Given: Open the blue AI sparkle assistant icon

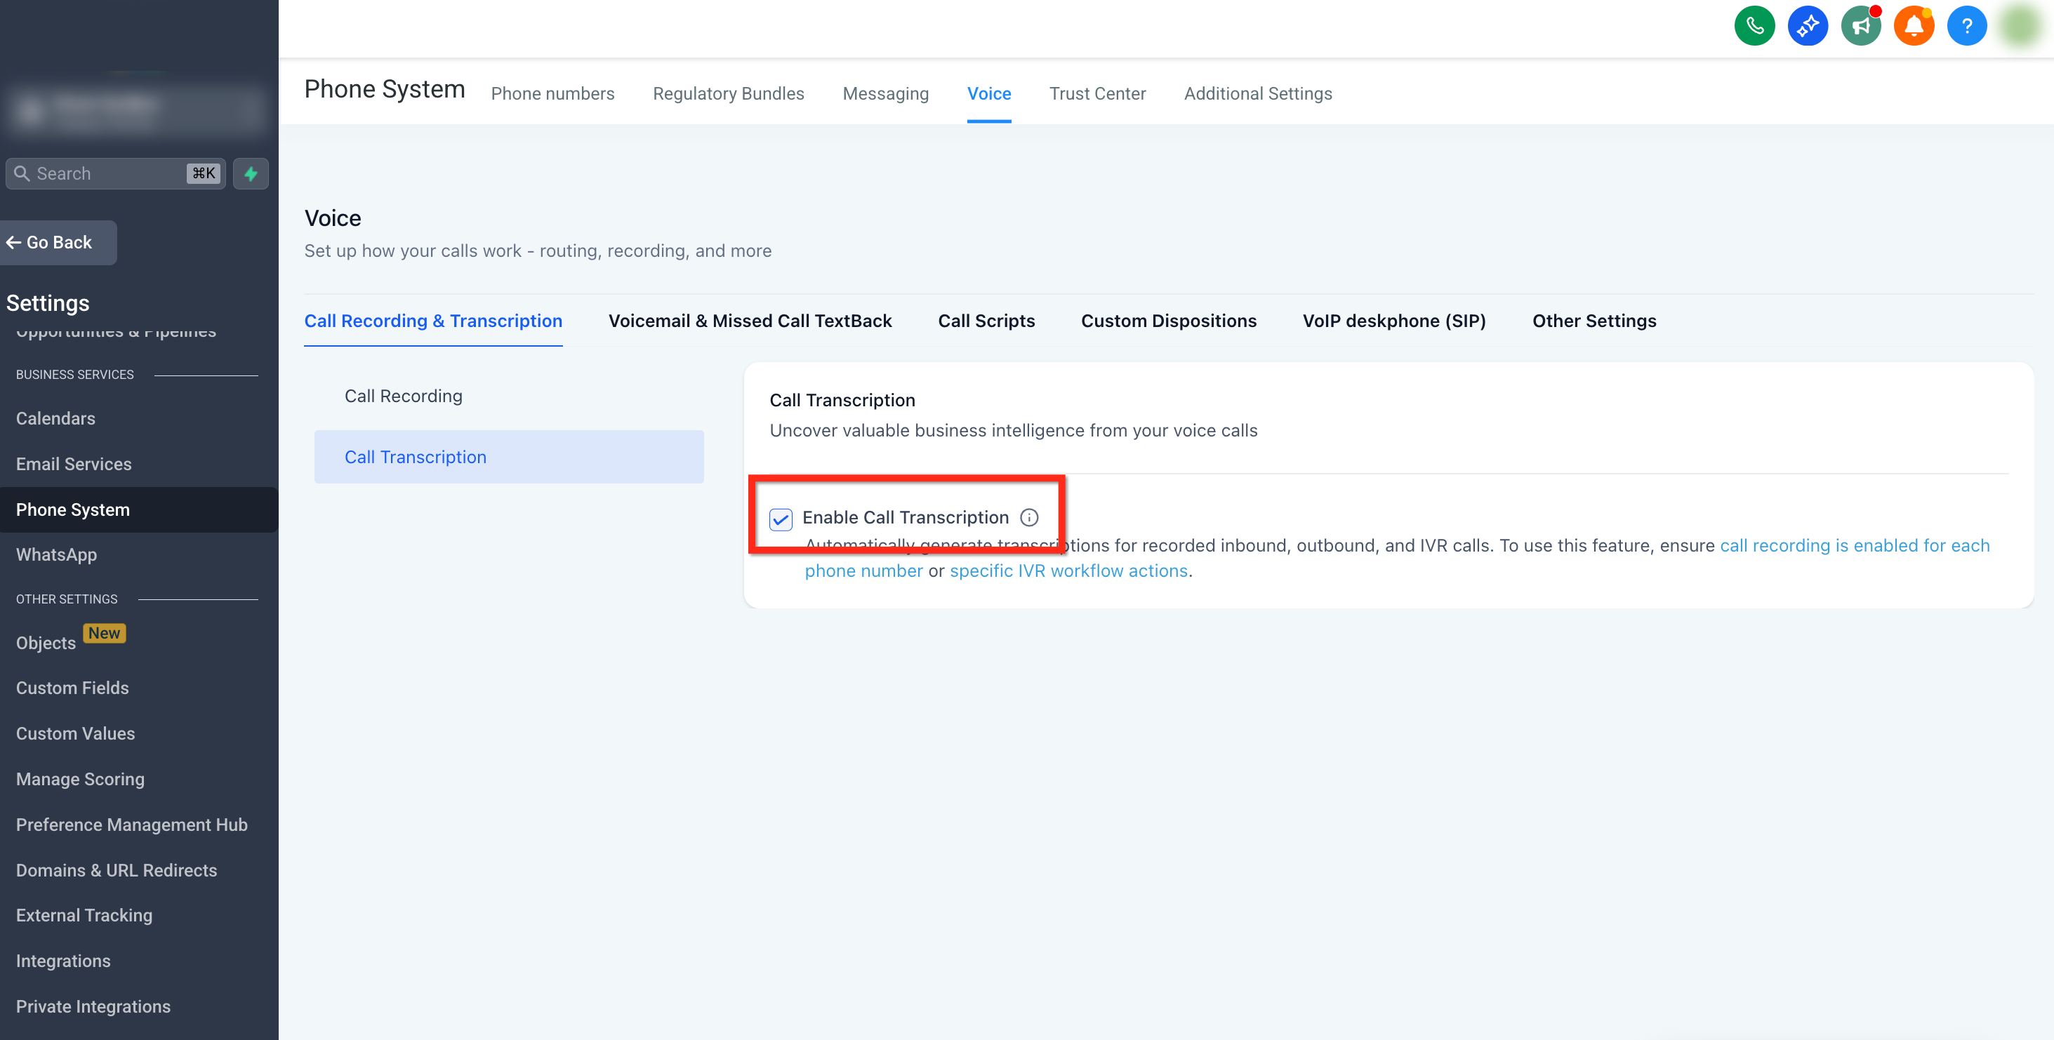Looking at the screenshot, I should [1807, 26].
